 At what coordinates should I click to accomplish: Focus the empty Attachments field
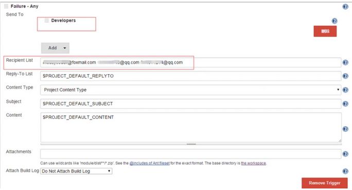tap(190, 154)
